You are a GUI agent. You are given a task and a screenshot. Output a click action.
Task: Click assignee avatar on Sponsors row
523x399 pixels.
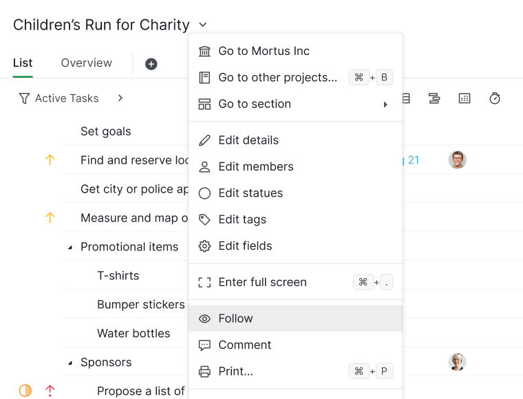pyautogui.click(x=458, y=362)
